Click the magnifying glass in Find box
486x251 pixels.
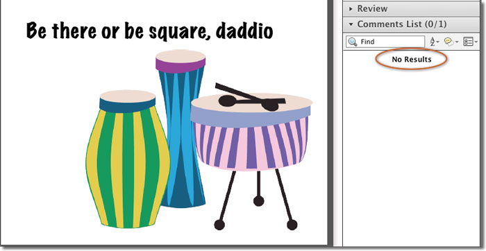353,42
